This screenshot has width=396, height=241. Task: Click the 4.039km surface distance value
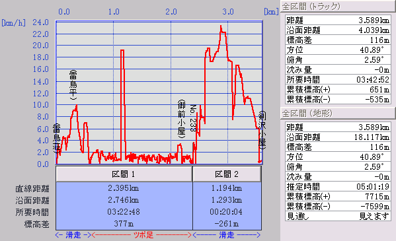click(374, 30)
